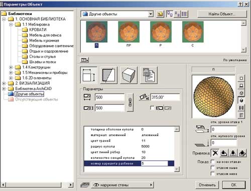
Task: Enable the mirror checkbox under angle field
Action: pos(152,108)
